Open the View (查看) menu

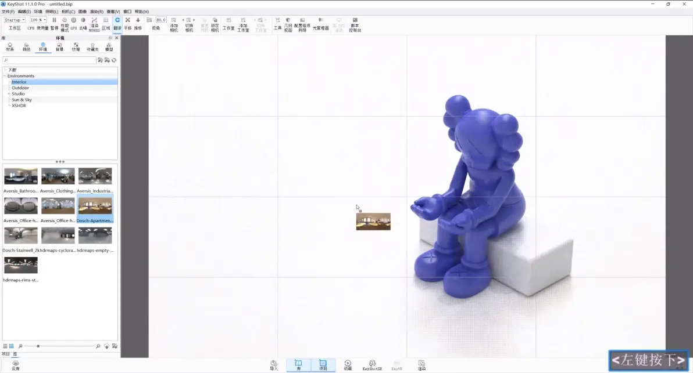(113, 12)
